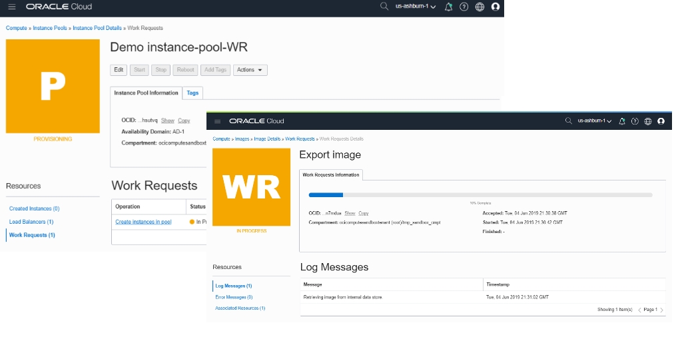Open Error Messages (0) resource
This screenshot has height=337, width=682.
point(234,297)
